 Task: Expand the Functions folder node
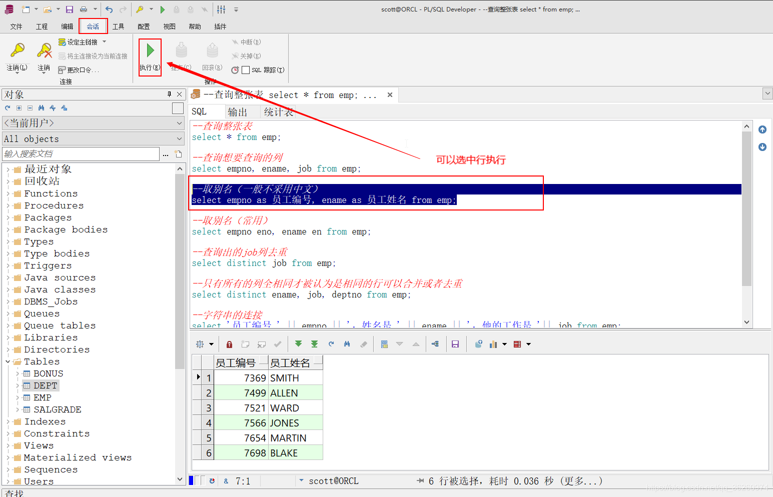[8, 193]
